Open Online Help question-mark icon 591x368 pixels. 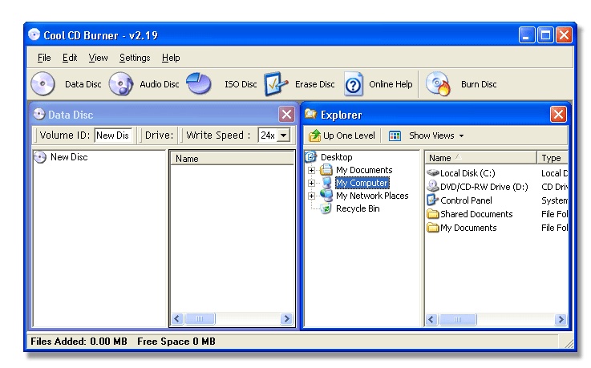point(353,84)
